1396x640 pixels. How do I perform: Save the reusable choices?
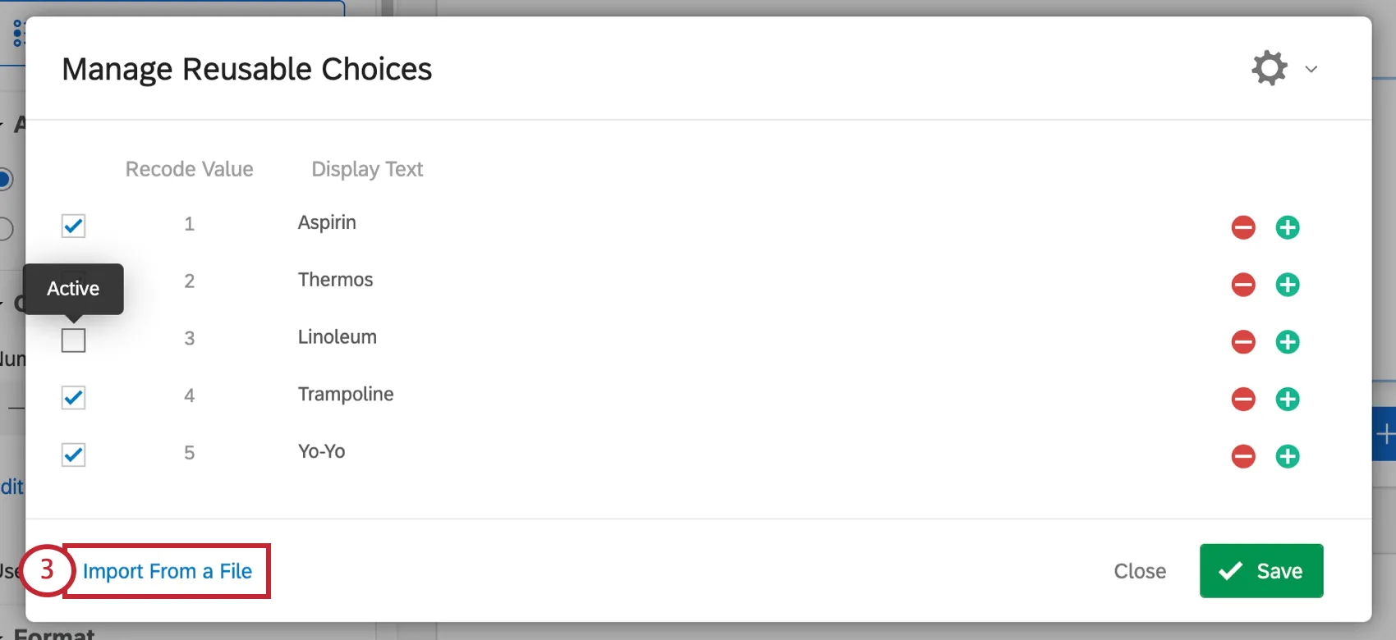pos(1261,571)
